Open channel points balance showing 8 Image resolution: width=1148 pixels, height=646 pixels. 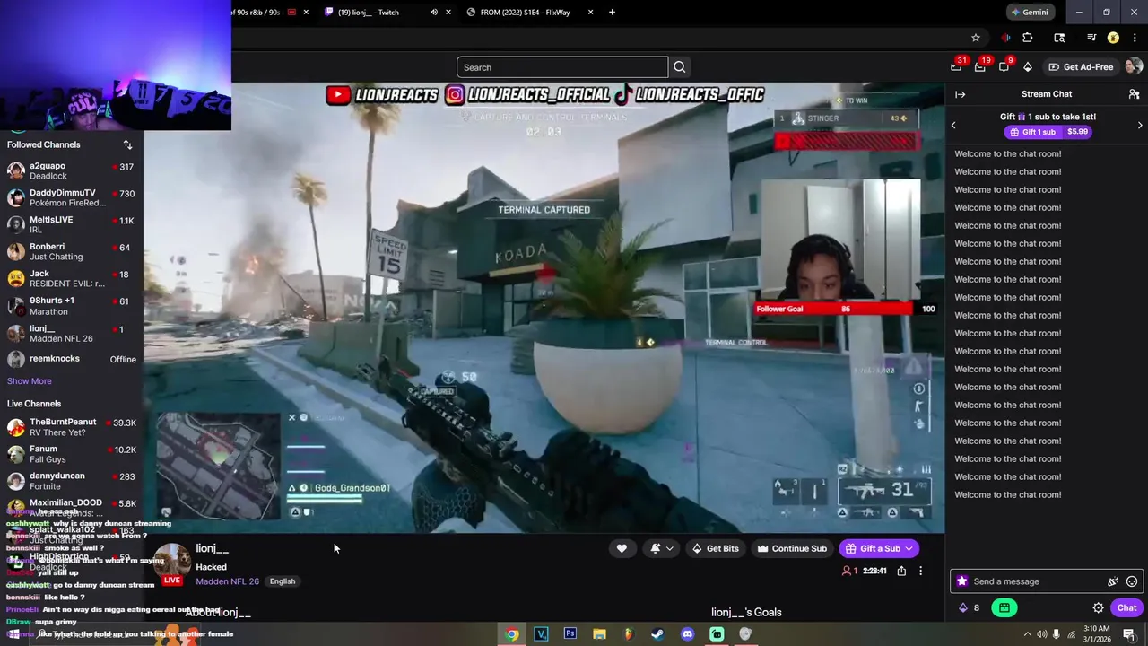(970, 607)
